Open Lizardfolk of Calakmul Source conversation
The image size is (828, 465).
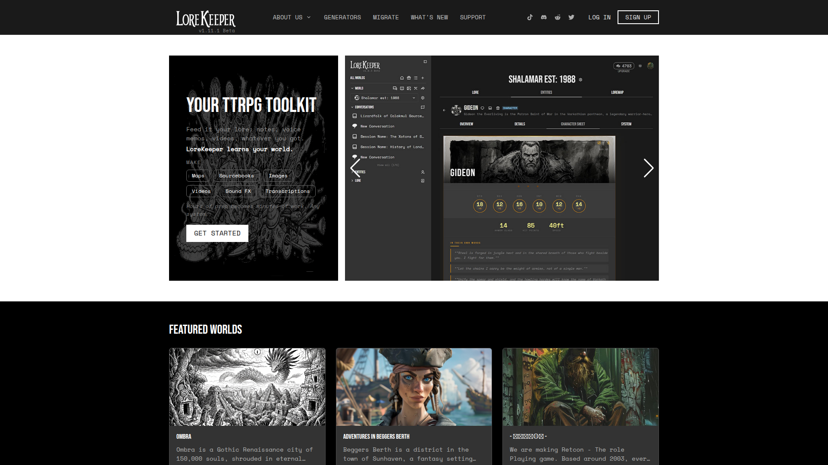click(388, 116)
